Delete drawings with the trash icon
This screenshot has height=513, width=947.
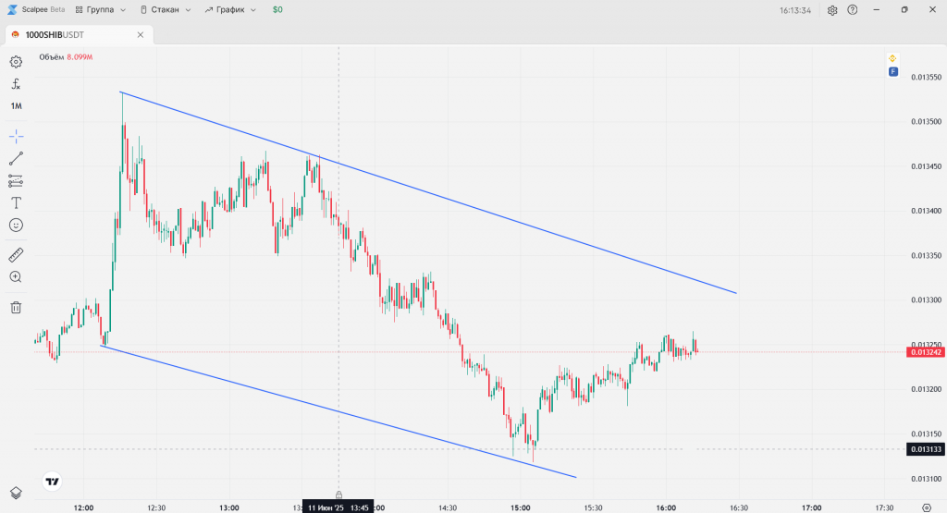pyautogui.click(x=16, y=307)
